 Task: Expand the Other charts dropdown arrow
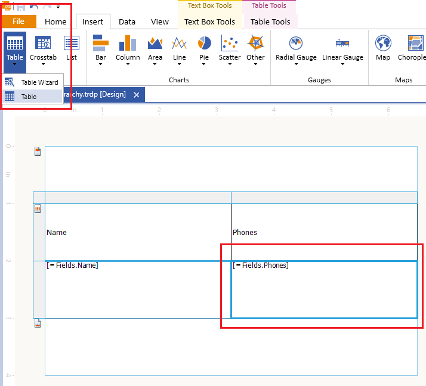[x=255, y=64]
